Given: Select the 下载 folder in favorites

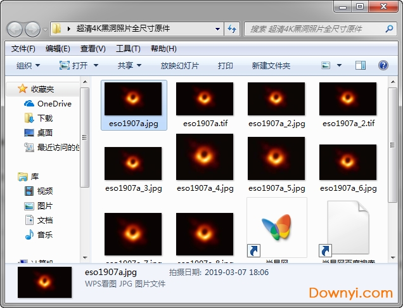Looking at the screenshot, I should pos(44,118).
